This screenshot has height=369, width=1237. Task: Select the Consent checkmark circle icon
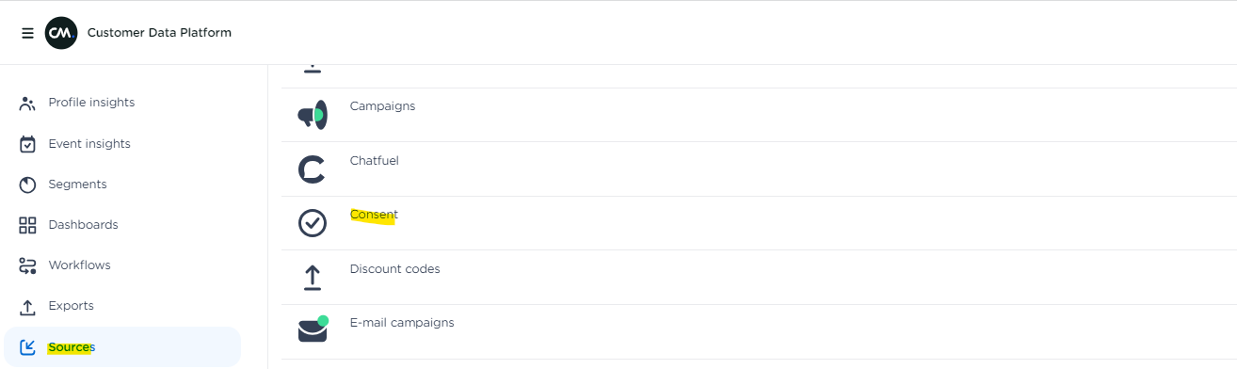[x=312, y=223]
